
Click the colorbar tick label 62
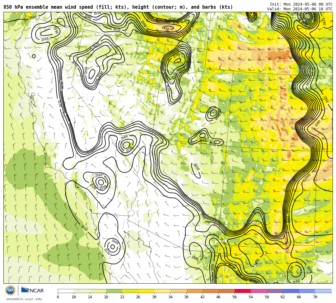(x=283, y=297)
